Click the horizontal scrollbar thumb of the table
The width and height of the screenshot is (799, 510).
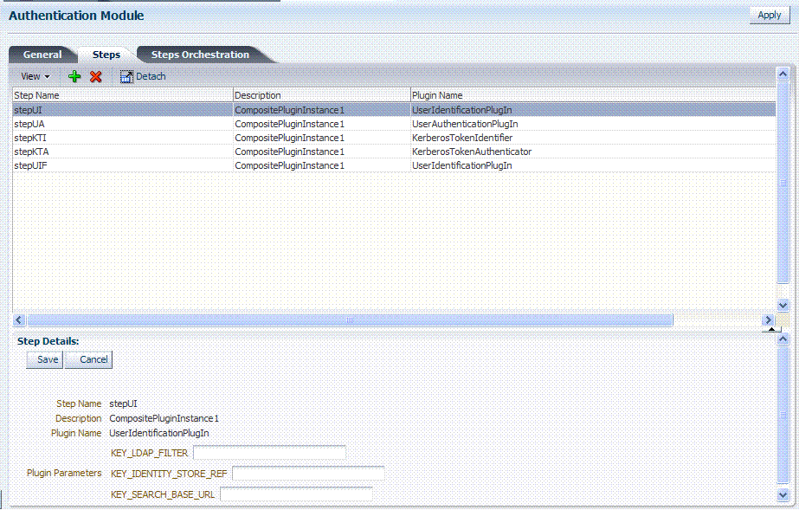(x=350, y=320)
